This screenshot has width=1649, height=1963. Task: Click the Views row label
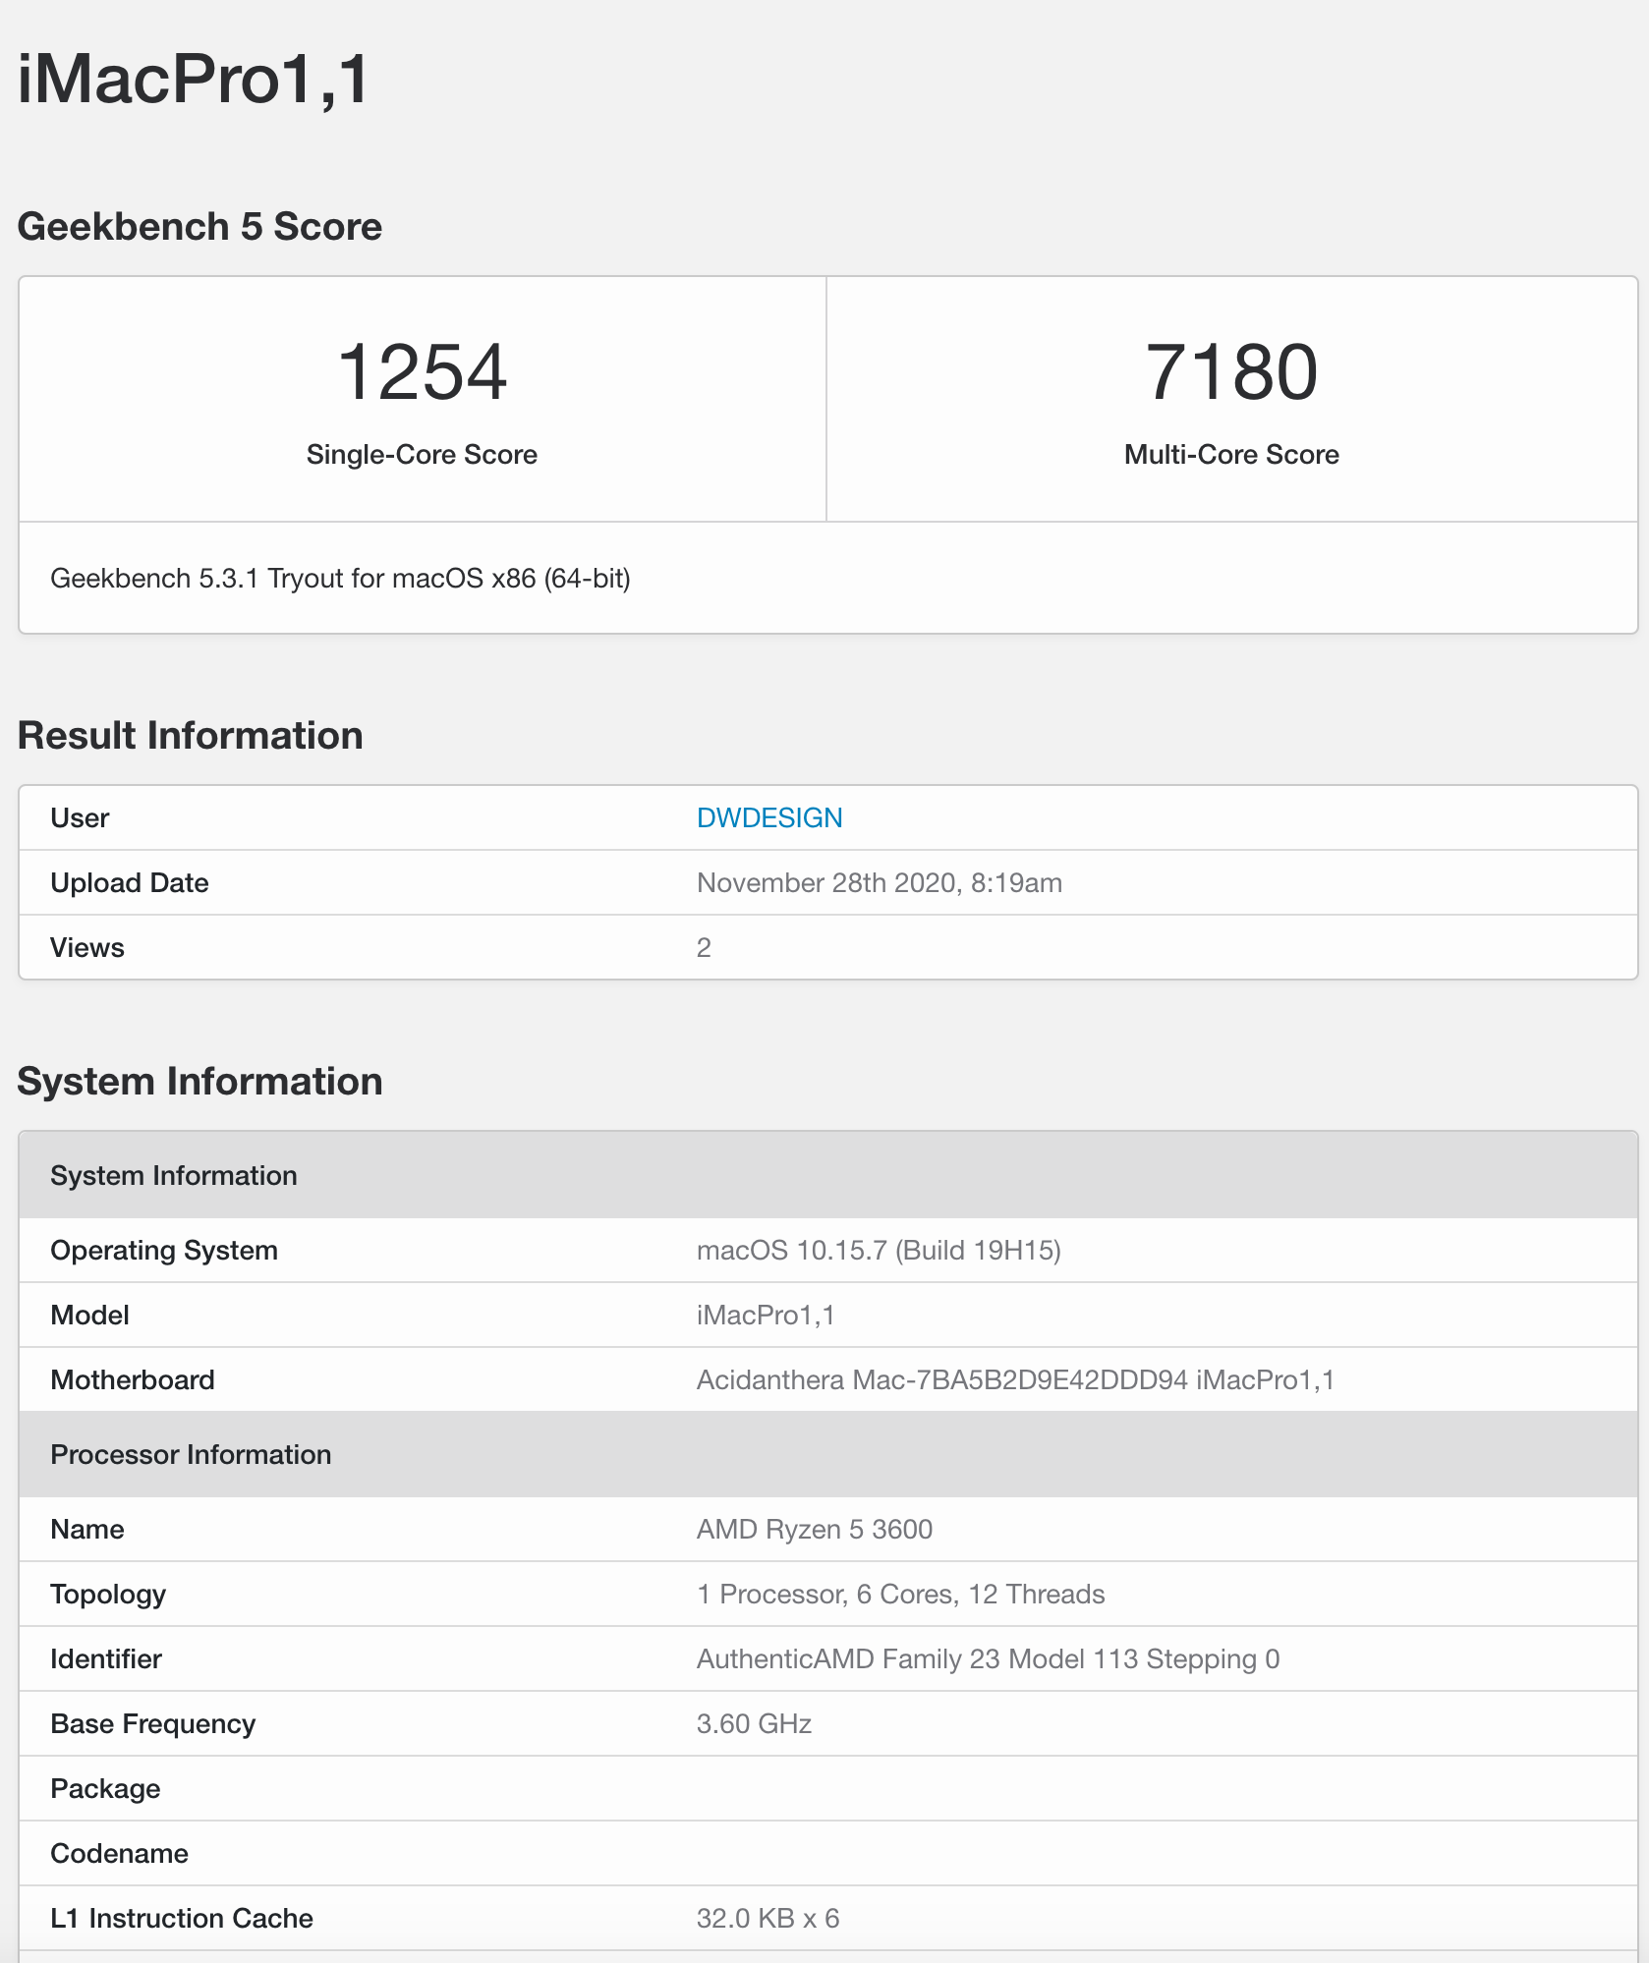tap(87, 947)
